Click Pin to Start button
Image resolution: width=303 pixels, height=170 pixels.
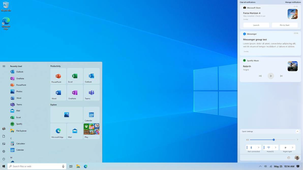tap(285, 25)
